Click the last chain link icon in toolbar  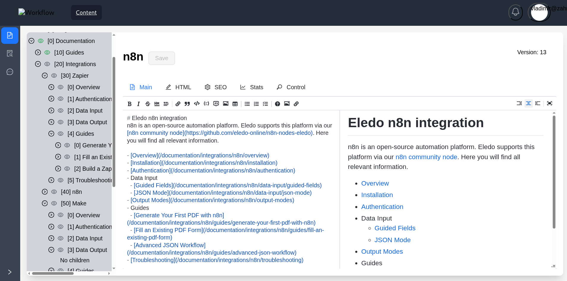pos(296,104)
